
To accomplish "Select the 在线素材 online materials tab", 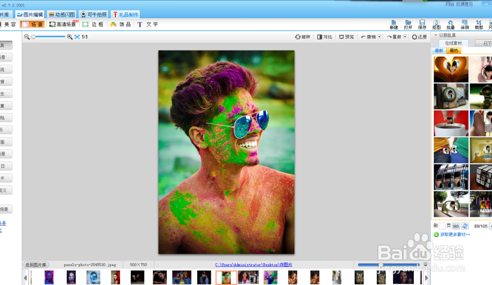I will tap(453, 43).
